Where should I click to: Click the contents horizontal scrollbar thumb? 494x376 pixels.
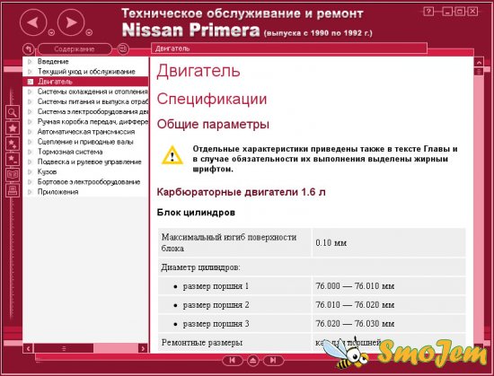[64, 348]
